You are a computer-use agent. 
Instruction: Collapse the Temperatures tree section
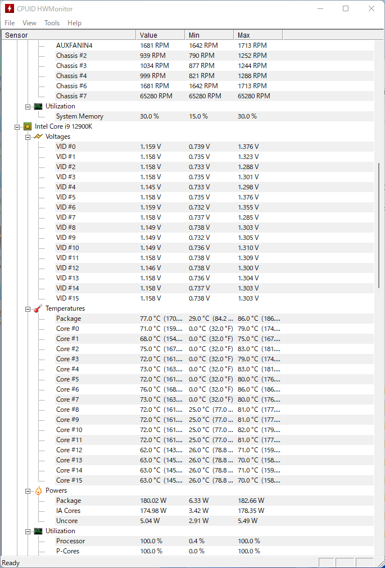[x=28, y=309]
